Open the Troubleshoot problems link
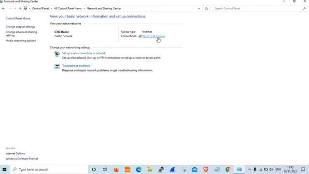The width and height of the screenshot is (309, 174). [76, 66]
